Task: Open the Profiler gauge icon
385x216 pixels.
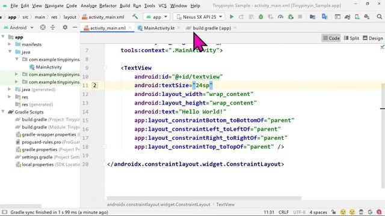Action: pyautogui.click(x=280, y=17)
